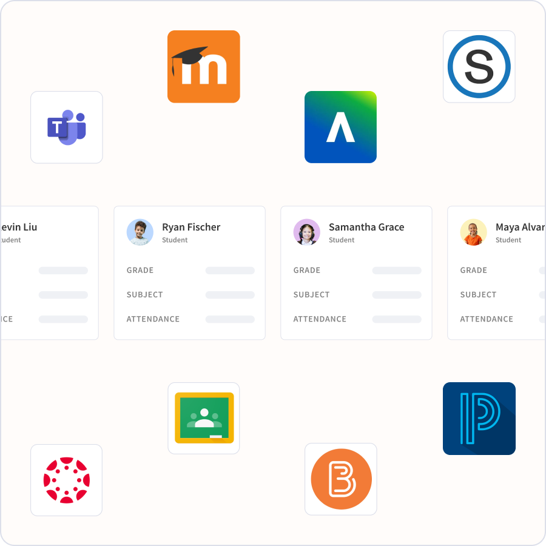Click GRADE label in Ryan Fischer card
The width and height of the screenshot is (546, 546).
click(x=140, y=270)
